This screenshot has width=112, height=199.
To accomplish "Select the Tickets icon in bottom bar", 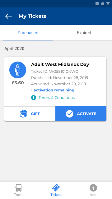I will (x=56, y=188).
